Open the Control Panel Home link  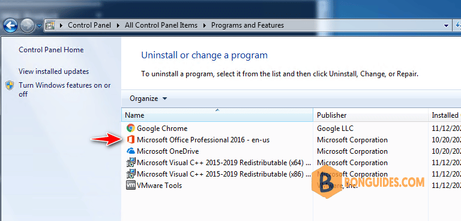[51, 50]
